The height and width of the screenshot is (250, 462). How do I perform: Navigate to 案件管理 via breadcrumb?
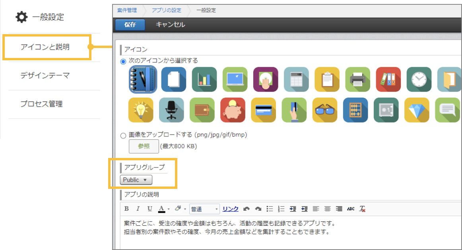pyautogui.click(x=127, y=10)
